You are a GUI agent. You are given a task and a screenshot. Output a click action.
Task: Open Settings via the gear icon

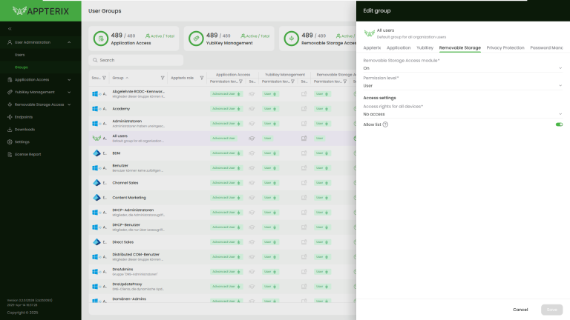click(10, 141)
